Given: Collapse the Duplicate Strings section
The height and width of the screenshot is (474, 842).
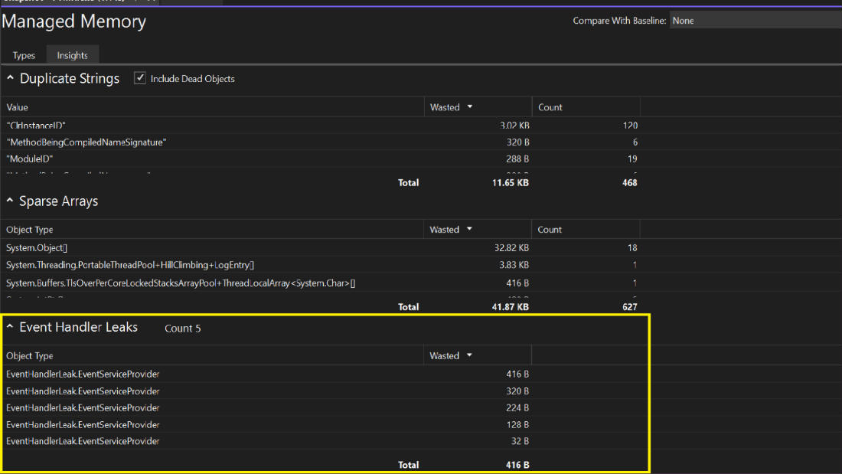Looking at the screenshot, I should [10, 78].
